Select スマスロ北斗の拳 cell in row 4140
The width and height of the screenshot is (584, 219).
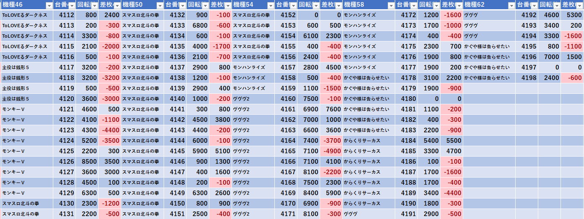coord(143,99)
